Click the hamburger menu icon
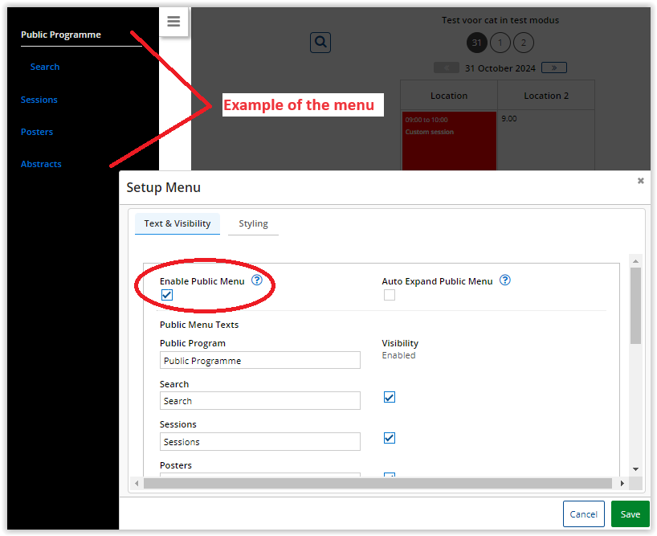This screenshot has height=536, width=657. 173,22
